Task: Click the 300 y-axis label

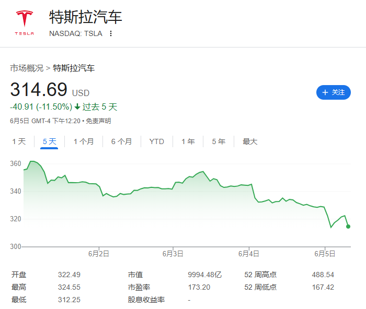Action: [x=16, y=246]
